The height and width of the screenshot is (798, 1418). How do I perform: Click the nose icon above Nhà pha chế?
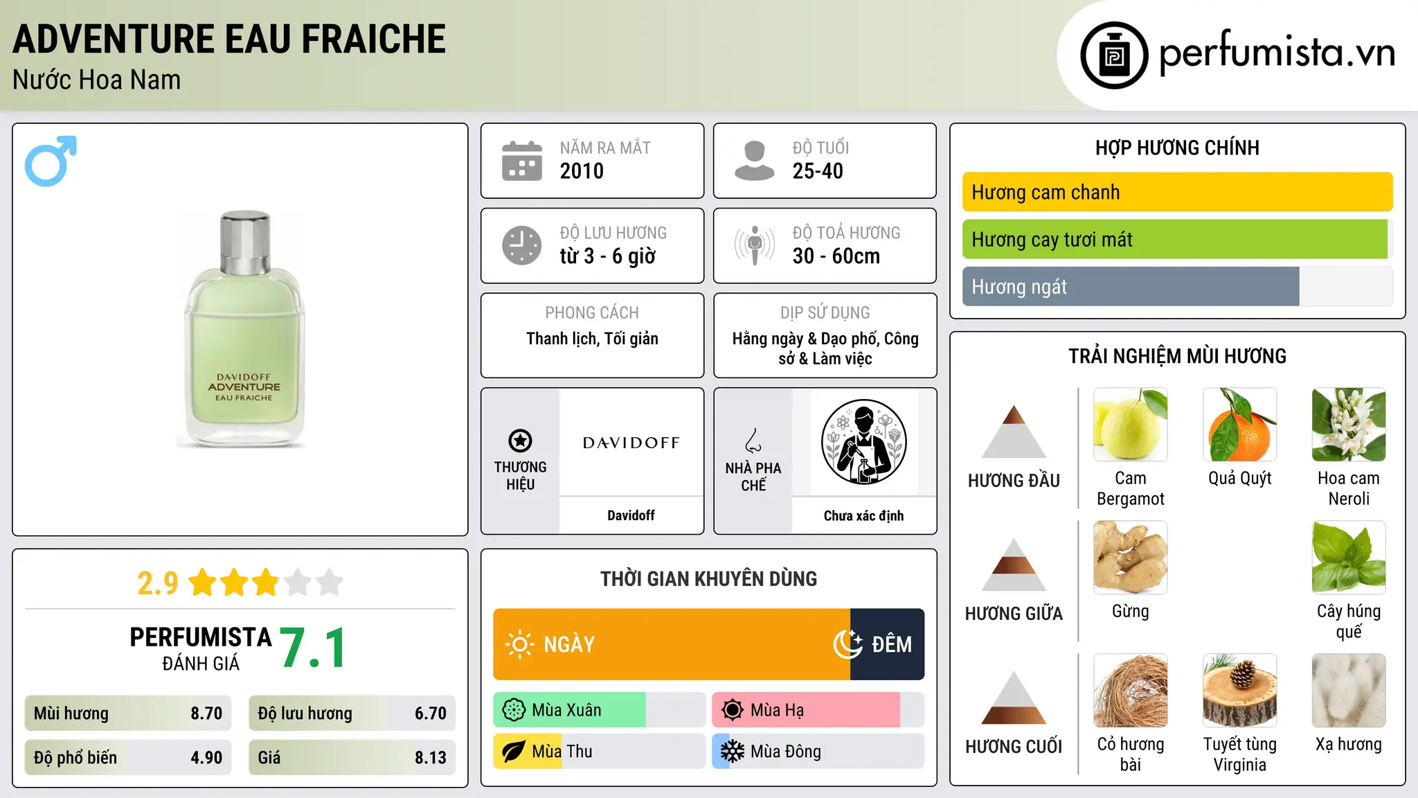(x=753, y=441)
